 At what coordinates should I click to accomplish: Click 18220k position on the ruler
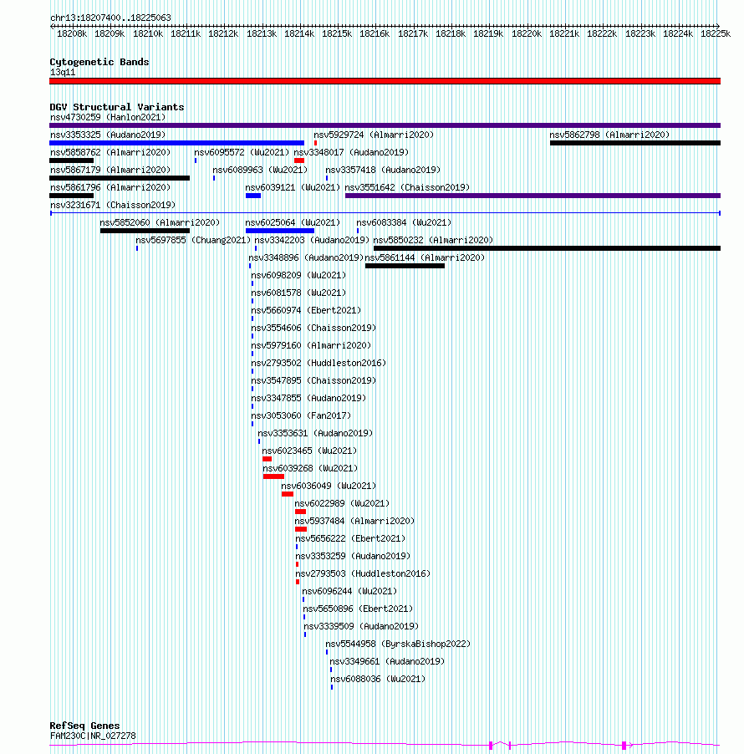[x=527, y=33]
